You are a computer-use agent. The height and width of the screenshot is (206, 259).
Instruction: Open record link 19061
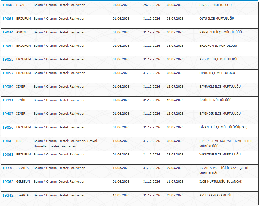(8, 19)
